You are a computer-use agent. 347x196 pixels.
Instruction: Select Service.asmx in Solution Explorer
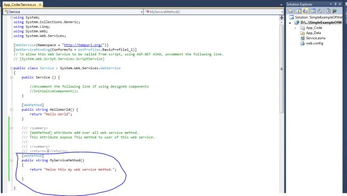coord(316,38)
